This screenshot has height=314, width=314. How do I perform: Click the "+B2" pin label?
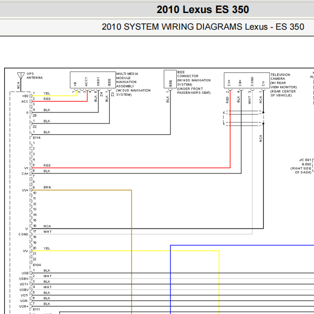(x=25, y=96)
